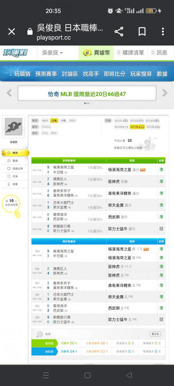Select date 07/23 (日)

(x=153, y=120)
